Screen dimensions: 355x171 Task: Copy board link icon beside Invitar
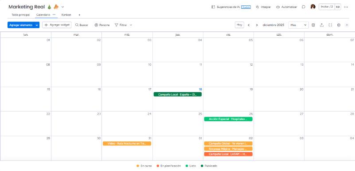click(x=338, y=7)
